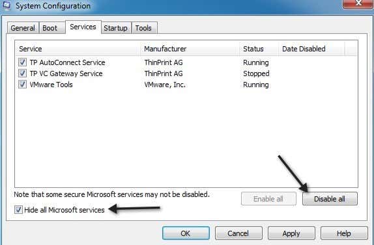Screen dimensions: 374x245
Task: Open the Boot tab
Action: coord(50,28)
